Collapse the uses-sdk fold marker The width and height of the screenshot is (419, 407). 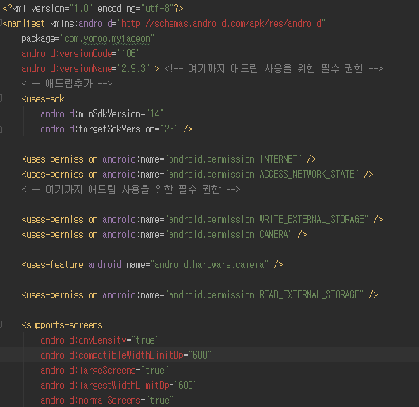1,98
